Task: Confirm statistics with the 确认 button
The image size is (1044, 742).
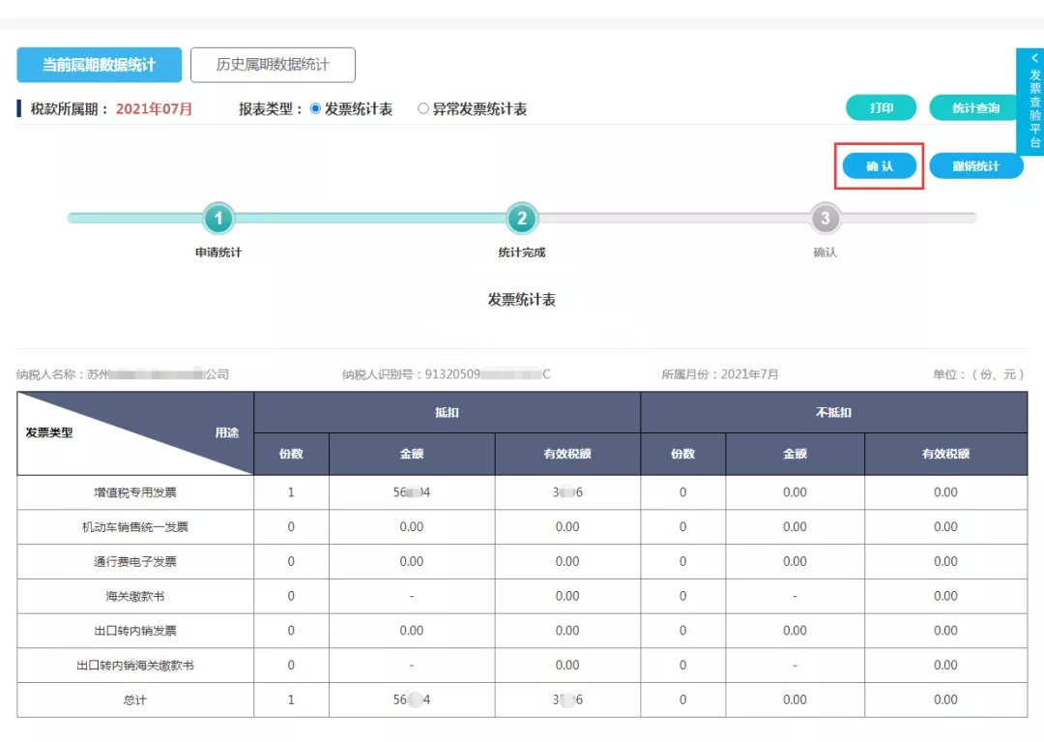Action: click(x=879, y=166)
